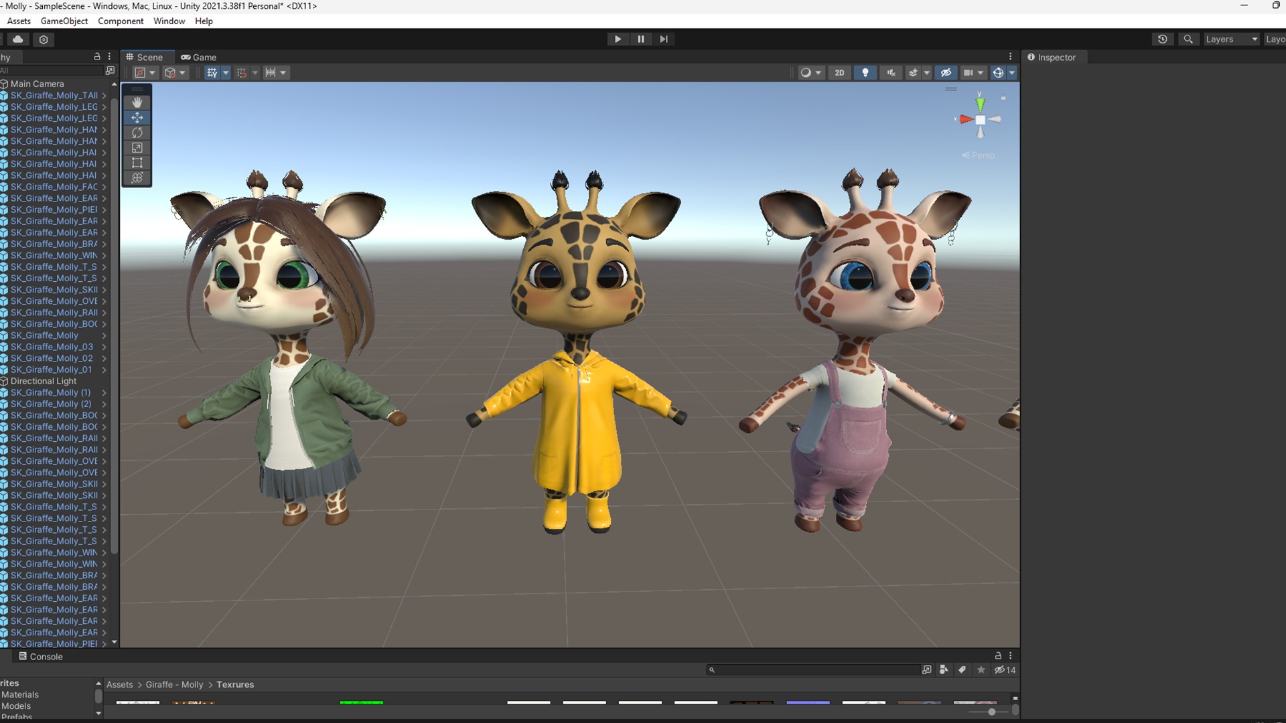1286x723 pixels.
Task: Click the Favorites star icon
Action: (x=981, y=669)
